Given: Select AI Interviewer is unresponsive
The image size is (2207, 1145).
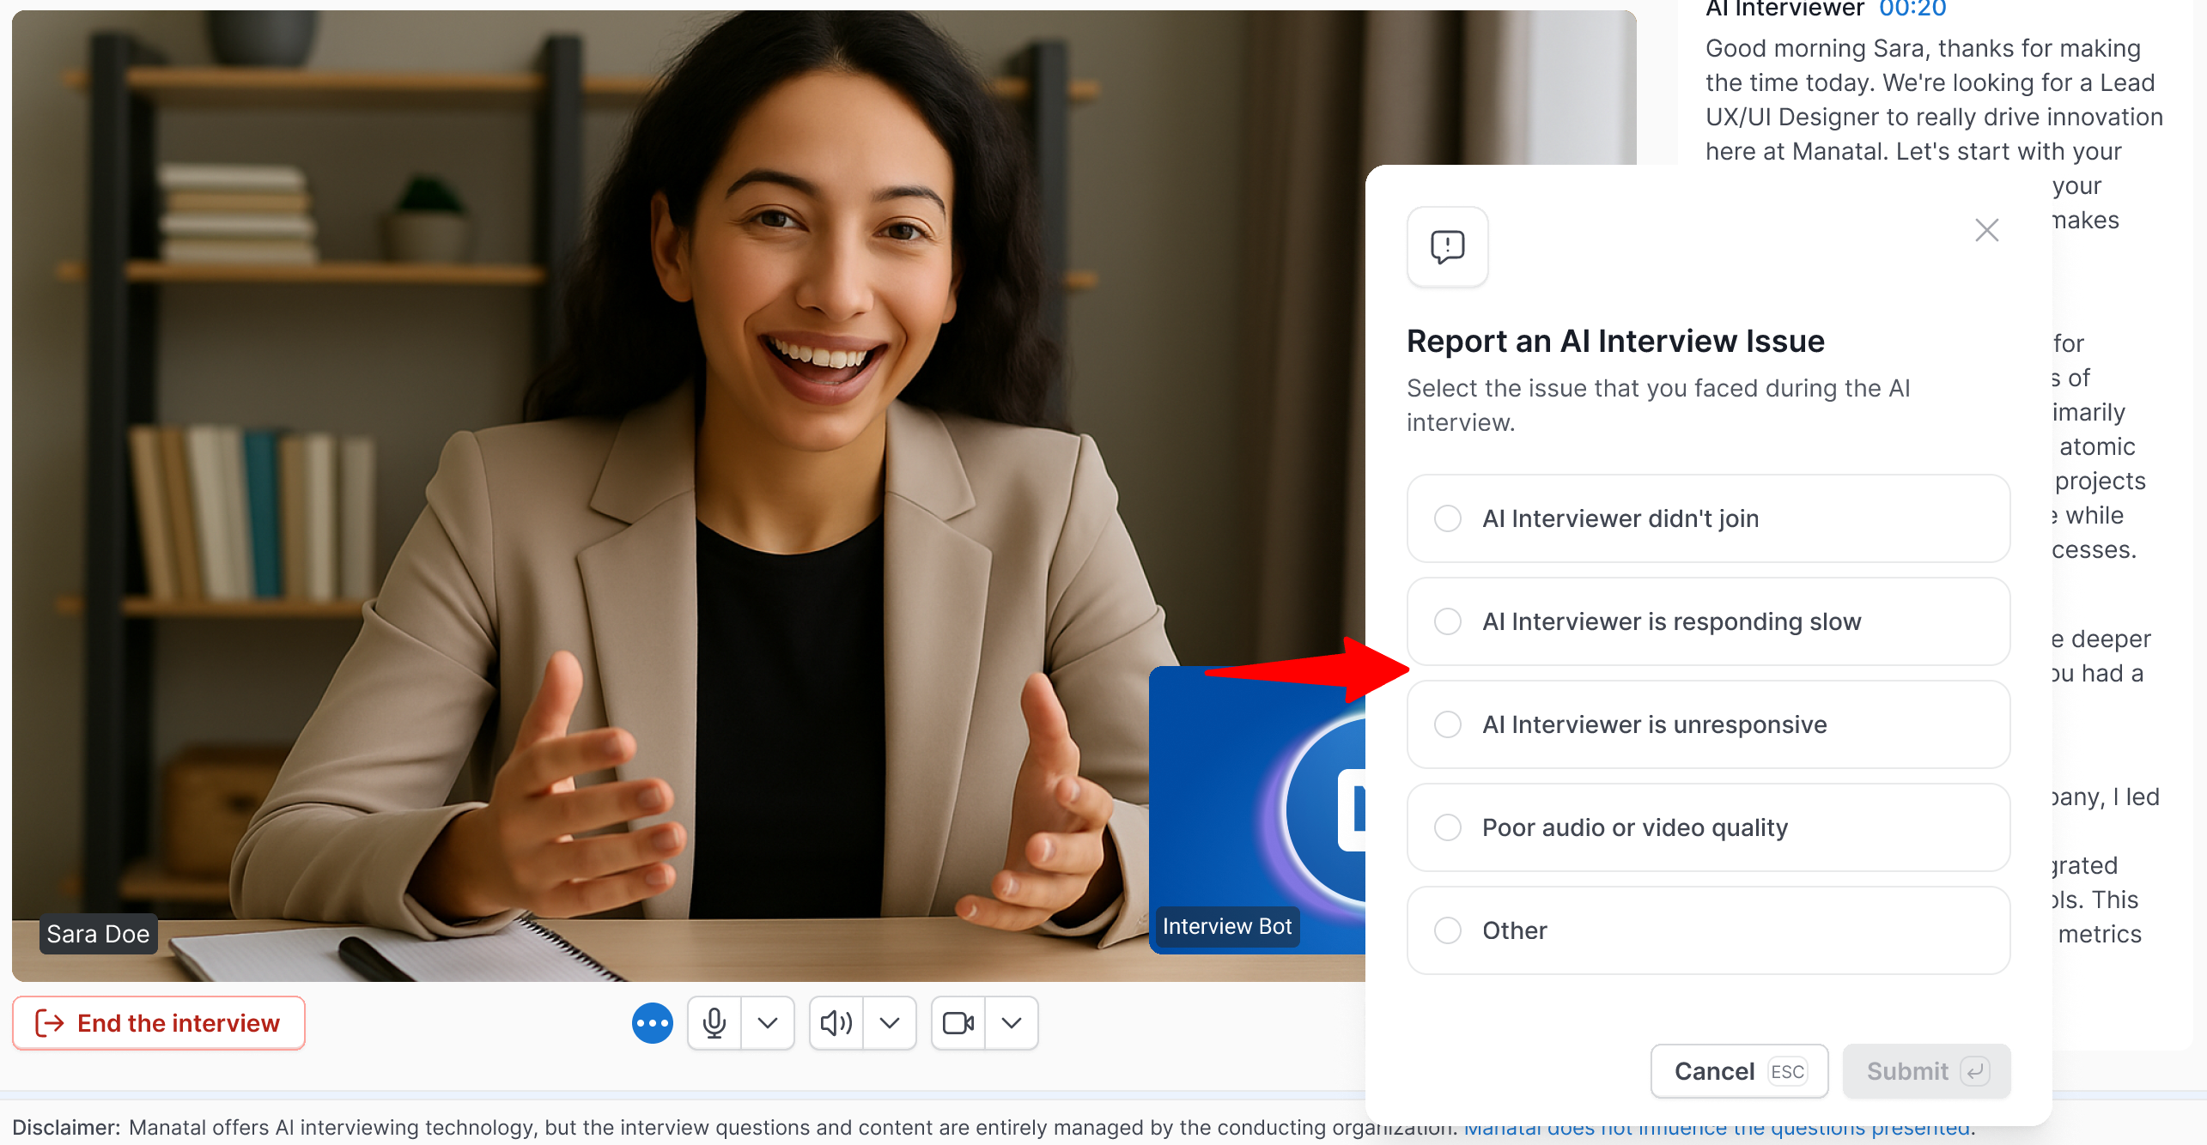Looking at the screenshot, I should [x=1708, y=724].
